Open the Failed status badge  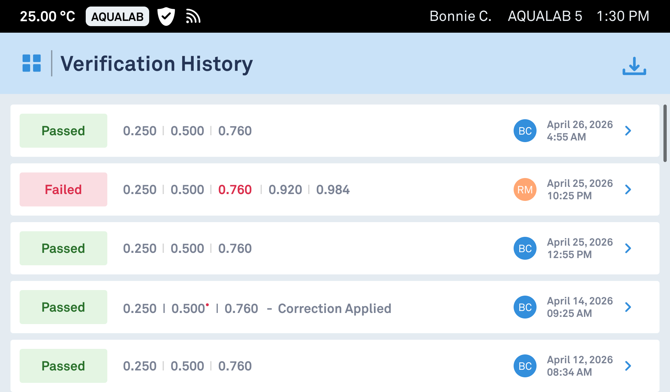pyautogui.click(x=63, y=189)
